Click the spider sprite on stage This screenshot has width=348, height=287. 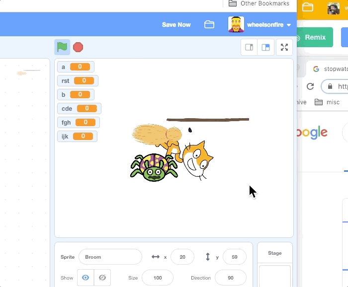154,168
